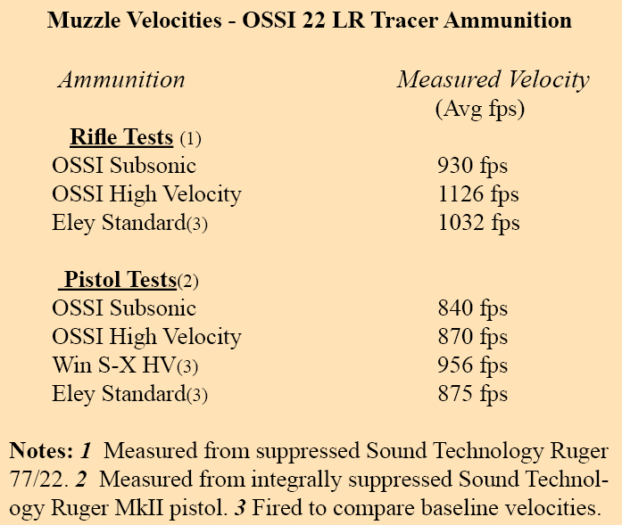Click the 870 fps pistol value

pyautogui.click(x=472, y=337)
